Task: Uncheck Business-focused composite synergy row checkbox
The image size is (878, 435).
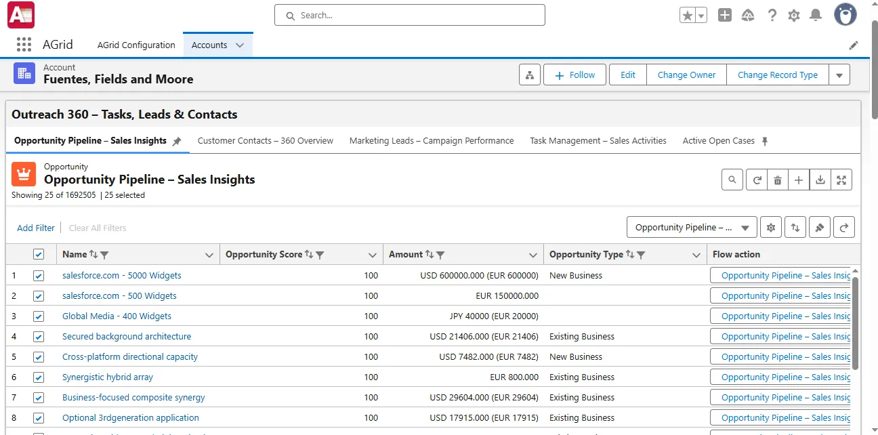Action: pyautogui.click(x=39, y=398)
